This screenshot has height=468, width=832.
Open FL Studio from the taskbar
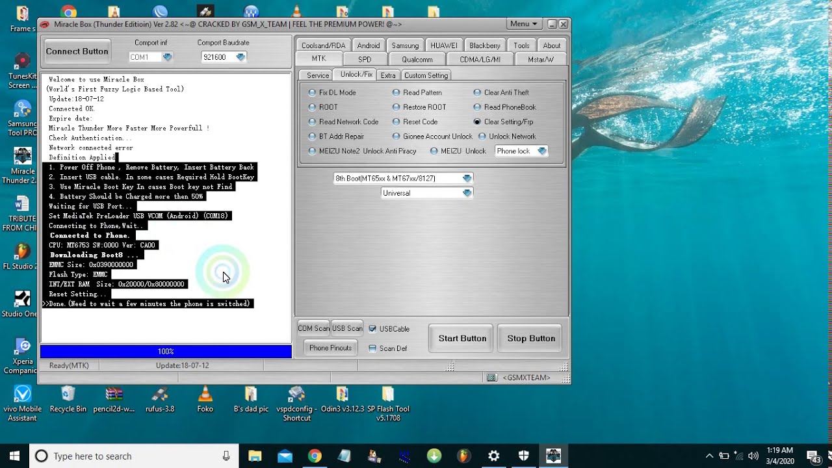pyautogui.click(x=464, y=456)
